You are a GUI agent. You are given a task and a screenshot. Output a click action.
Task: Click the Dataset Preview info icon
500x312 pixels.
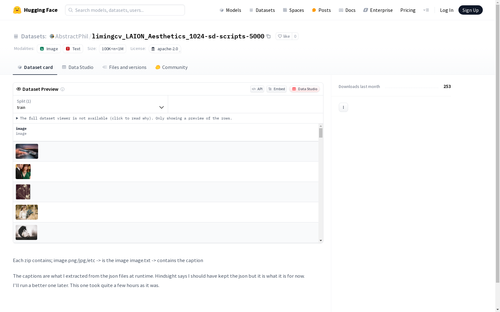pos(62,89)
